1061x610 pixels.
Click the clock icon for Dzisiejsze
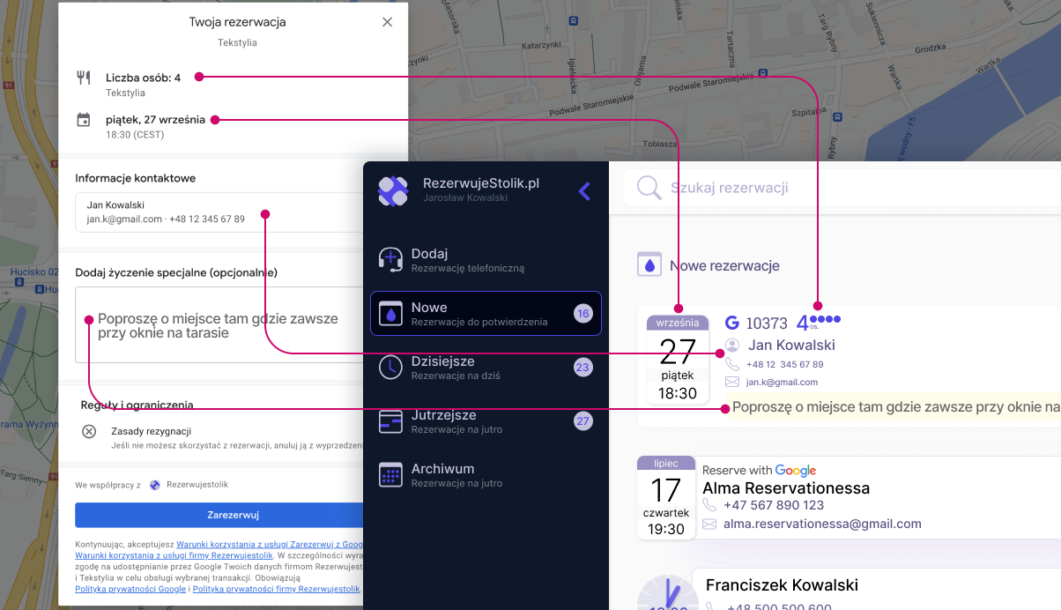(390, 368)
